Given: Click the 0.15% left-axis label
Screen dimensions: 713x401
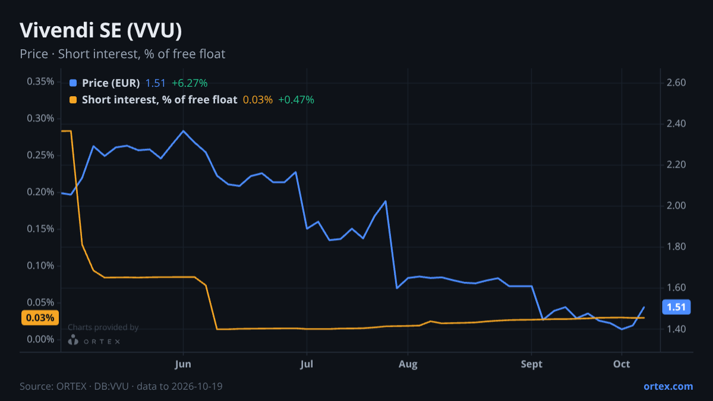Looking at the screenshot, I should click(40, 229).
